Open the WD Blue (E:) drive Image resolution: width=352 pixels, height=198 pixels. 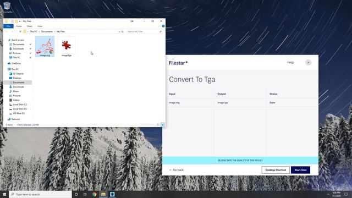[x=19, y=113]
